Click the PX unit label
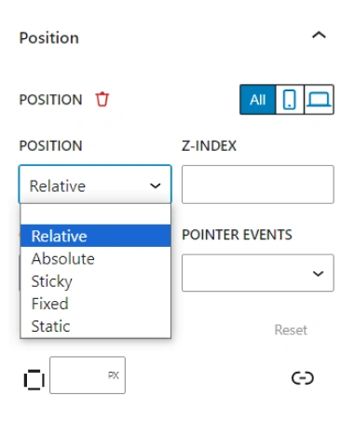 point(114,376)
